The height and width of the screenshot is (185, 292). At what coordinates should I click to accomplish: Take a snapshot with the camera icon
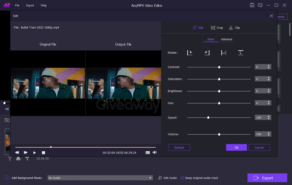[148, 152]
